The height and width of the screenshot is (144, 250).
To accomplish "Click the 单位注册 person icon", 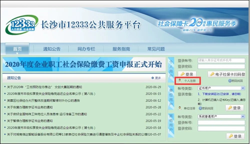I will [179, 108].
